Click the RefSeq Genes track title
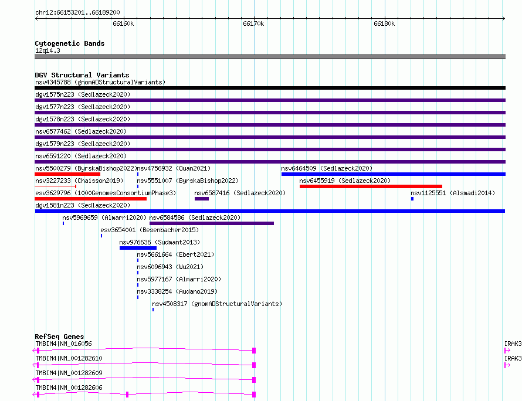Screen dimensions: 522x401 (x=59, y=337)
